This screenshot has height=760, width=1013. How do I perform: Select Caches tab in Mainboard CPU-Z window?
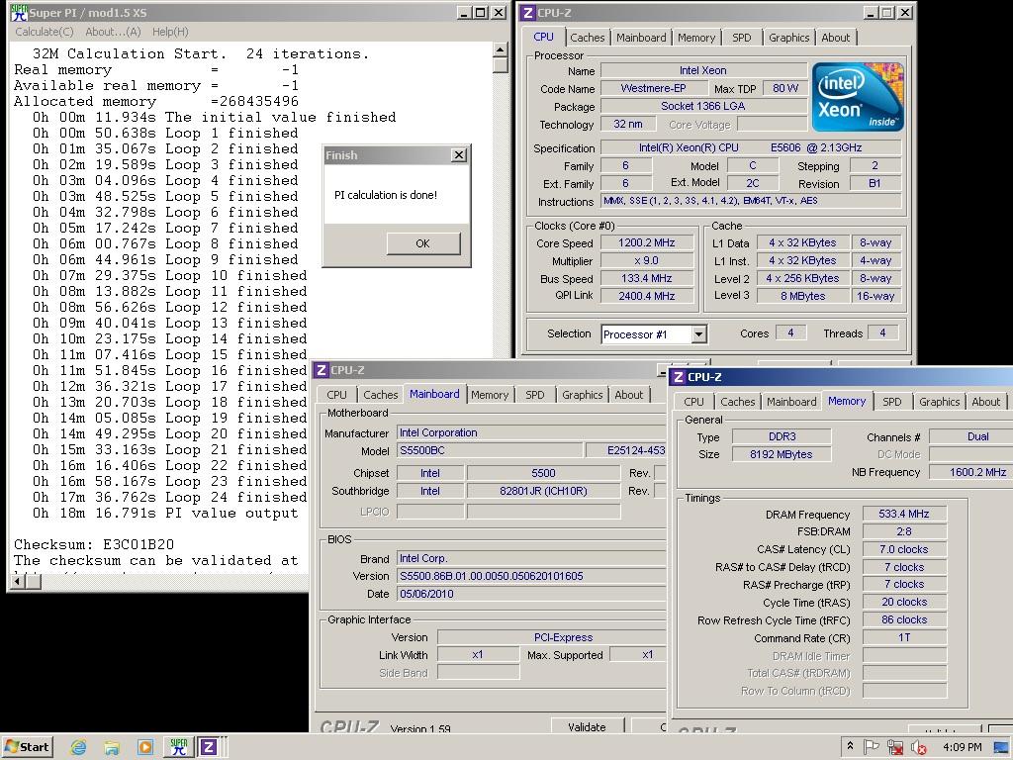pyautogui.click(x=381, y=395)
